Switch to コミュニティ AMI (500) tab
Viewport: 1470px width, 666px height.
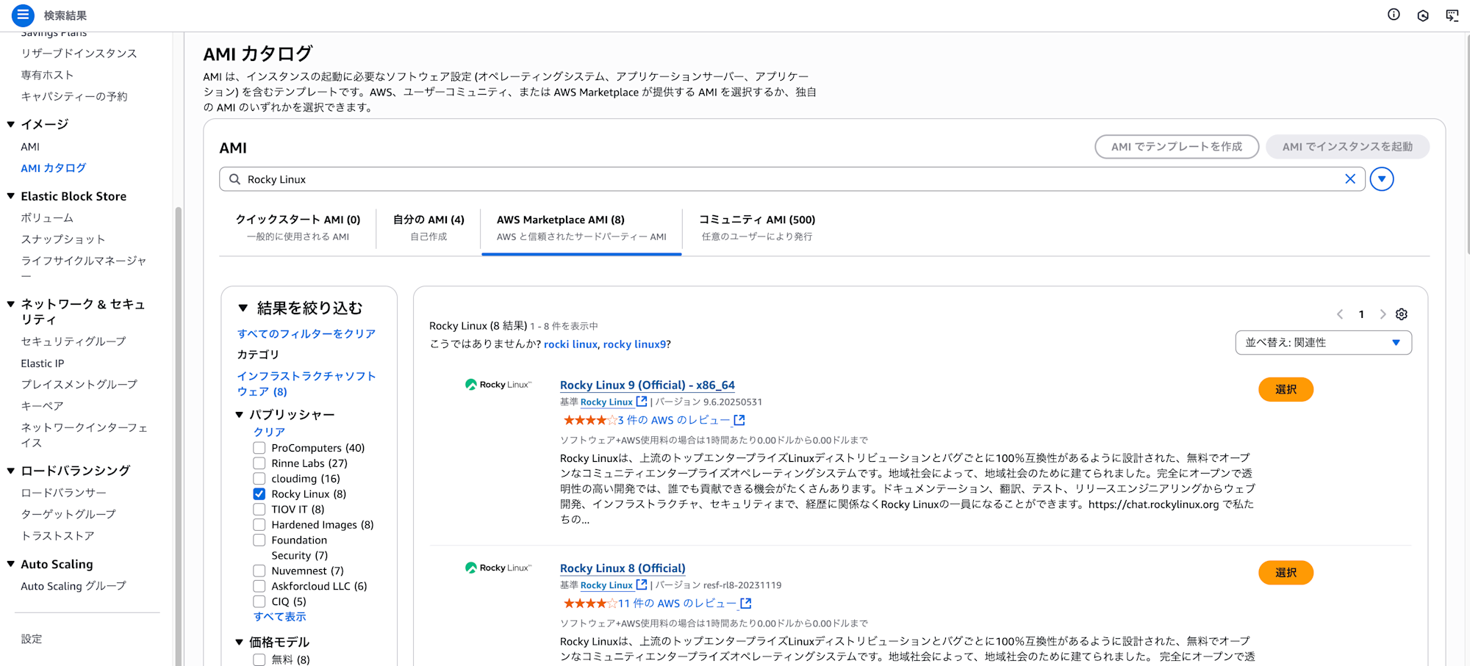coord(757,228)
